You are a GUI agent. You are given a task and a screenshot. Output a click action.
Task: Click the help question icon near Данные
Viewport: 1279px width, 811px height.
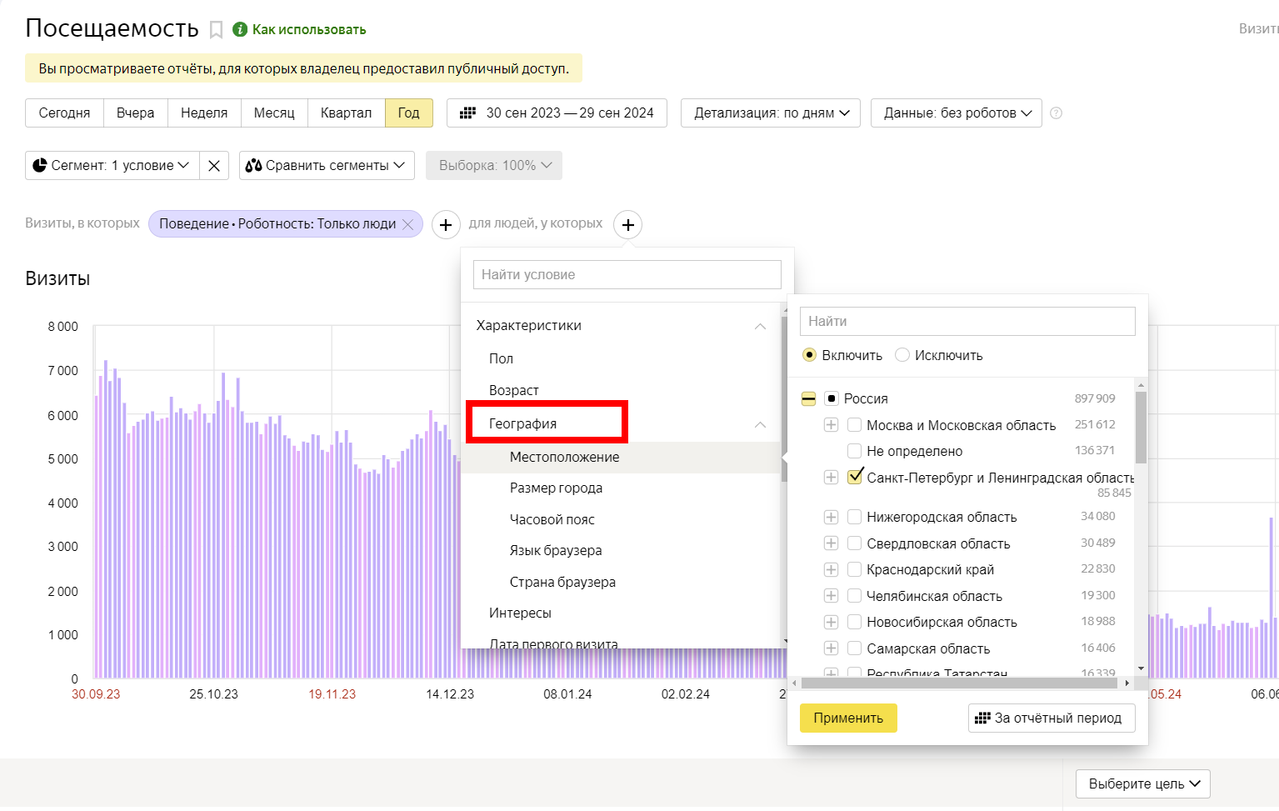[1056, 113]
